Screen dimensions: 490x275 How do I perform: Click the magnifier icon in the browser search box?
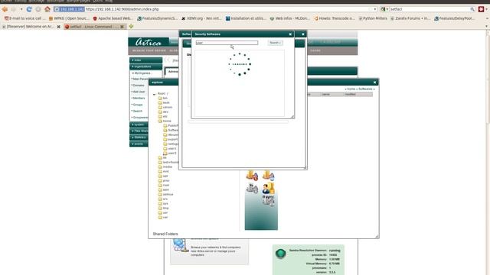472,9
